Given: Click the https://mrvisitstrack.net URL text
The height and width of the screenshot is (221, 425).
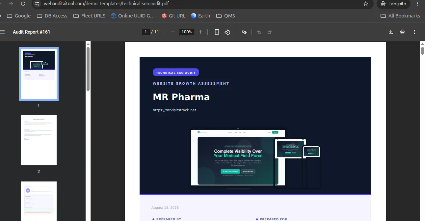Looking at the screenshot, I should pyautogui.click(x=174, y=110).
